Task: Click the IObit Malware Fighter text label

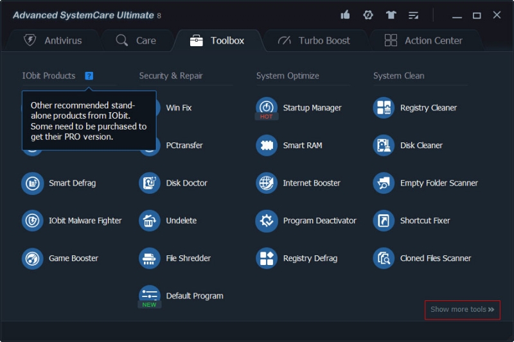Action: (85, 221)
